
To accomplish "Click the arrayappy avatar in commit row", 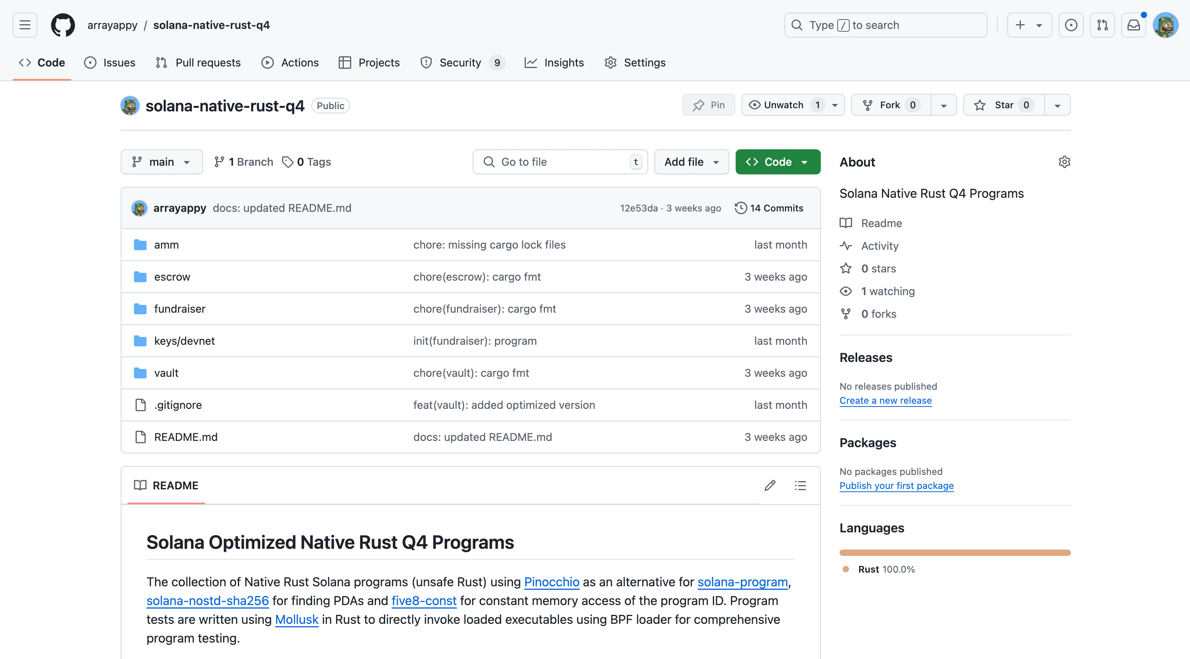I will click(x=139, y=208).
